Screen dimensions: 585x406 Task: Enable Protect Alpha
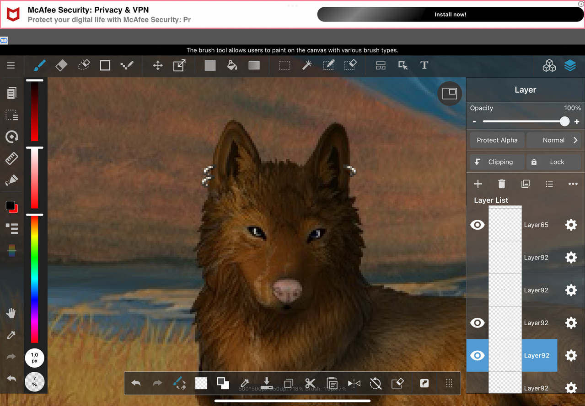pyautogui.click(x=497, y=140)
